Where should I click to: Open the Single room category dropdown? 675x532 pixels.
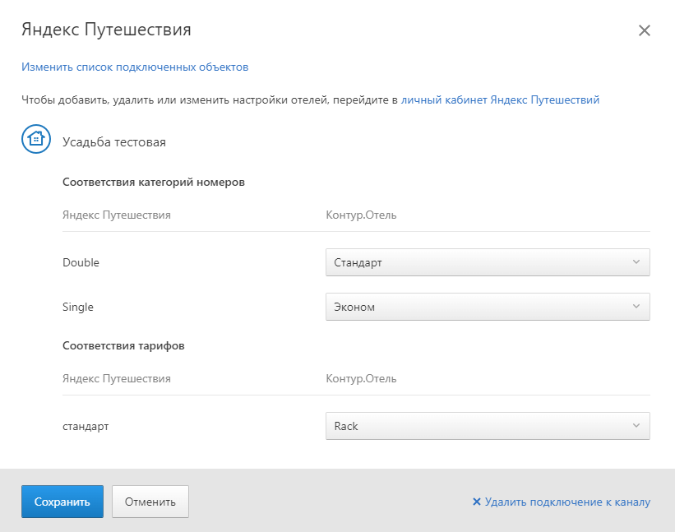tap(488, 307)
